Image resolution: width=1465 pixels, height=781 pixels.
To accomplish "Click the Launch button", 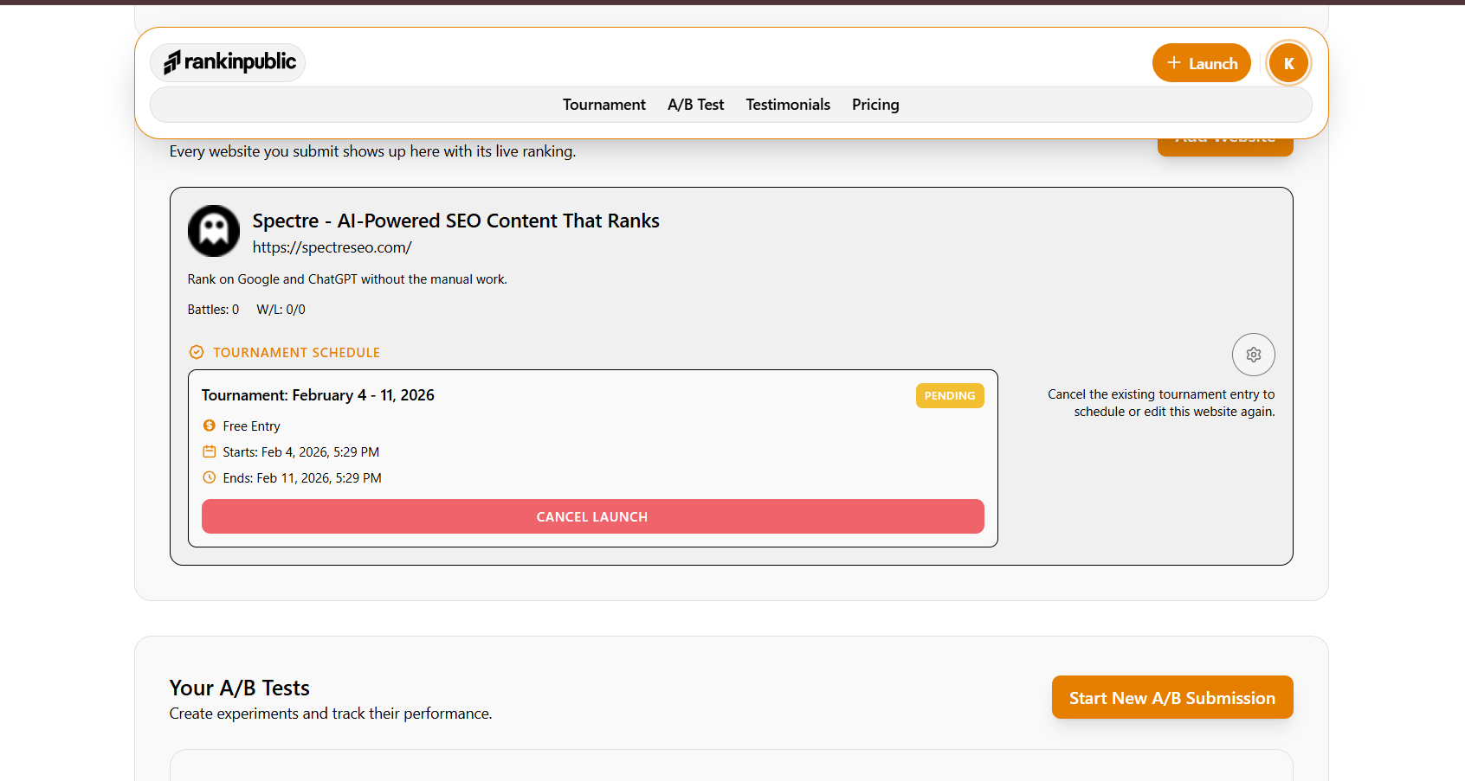I will click(1202, 63).
